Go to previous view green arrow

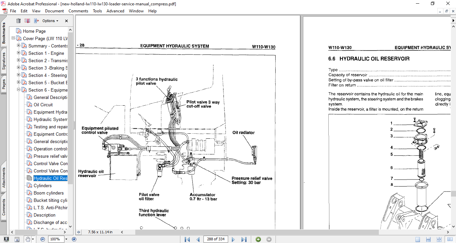tap(258, 239)
